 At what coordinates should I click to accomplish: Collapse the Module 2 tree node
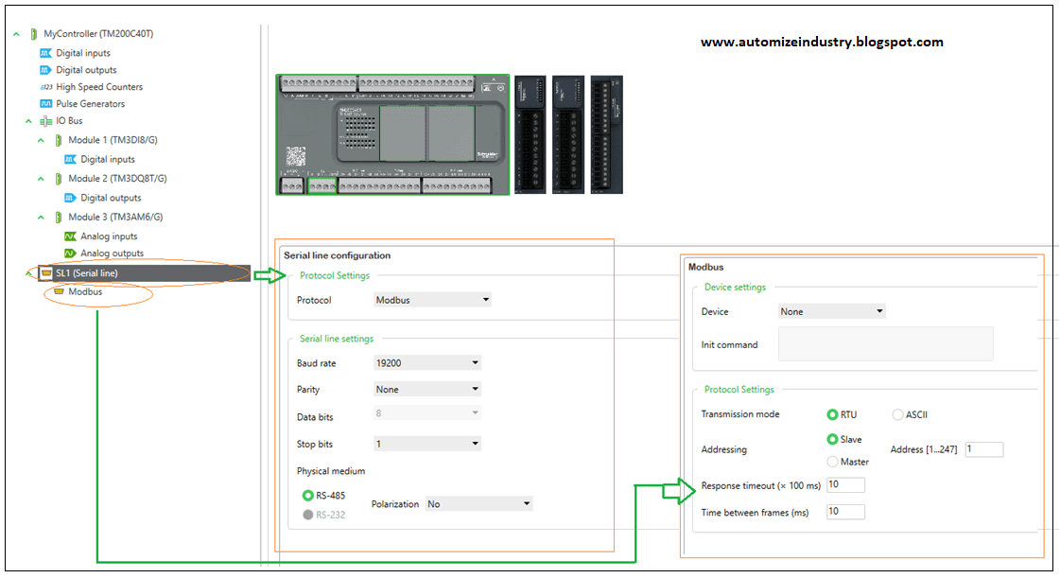click(x=41, y=179)
